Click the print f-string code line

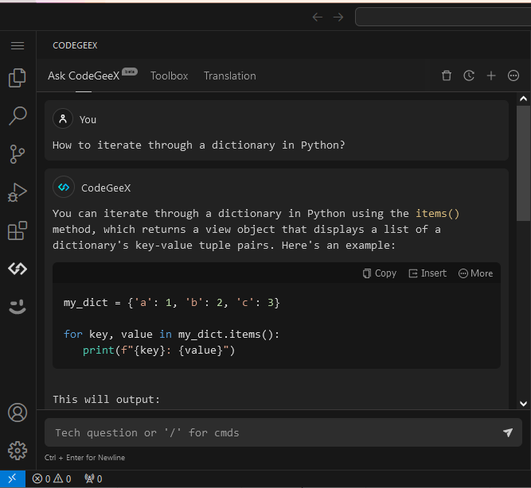click(x=159, y=350)
